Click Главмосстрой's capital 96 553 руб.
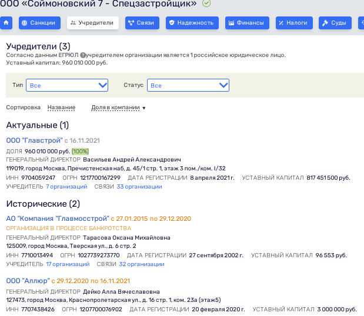Screen dimensions: 364x316 click(x=331, y=256)
